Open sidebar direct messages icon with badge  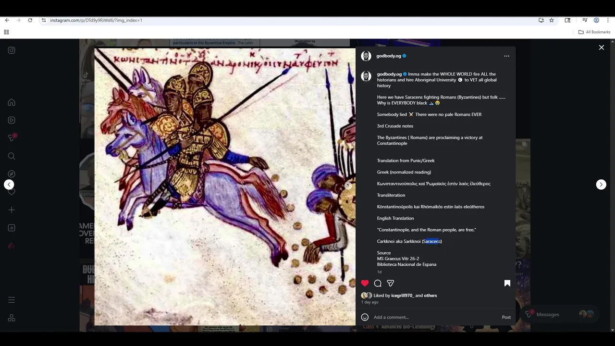click(12, 138)
